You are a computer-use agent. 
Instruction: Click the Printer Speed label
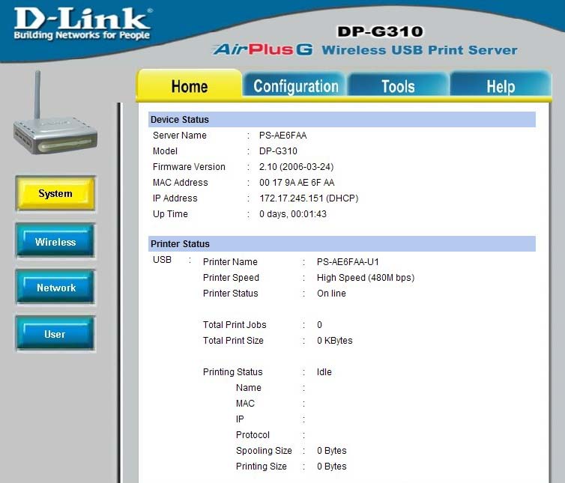click(231, 278)
